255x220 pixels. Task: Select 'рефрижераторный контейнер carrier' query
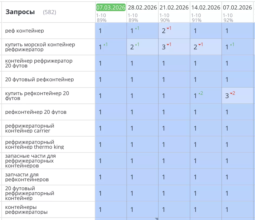(x=30, y=128)
